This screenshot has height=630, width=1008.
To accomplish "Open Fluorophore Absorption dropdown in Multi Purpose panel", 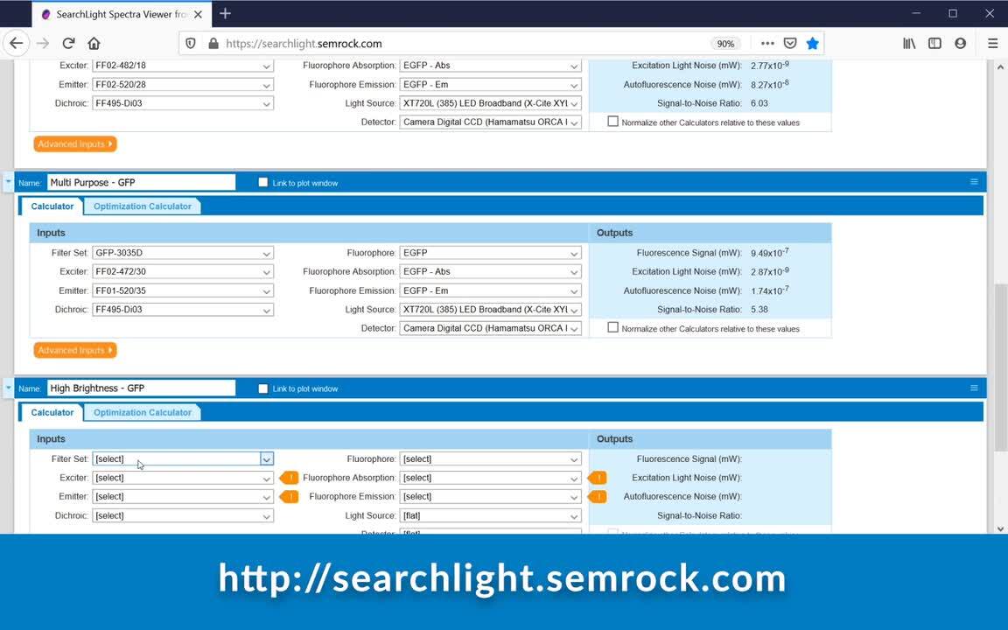I will coord(491,272).
